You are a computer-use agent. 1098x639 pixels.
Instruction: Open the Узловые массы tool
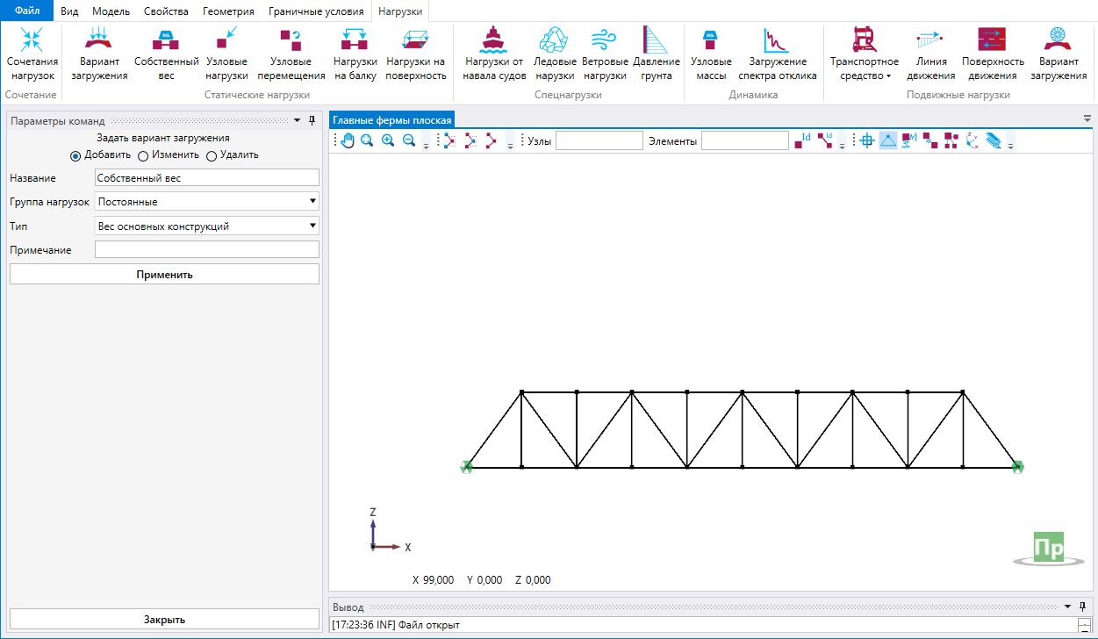[x=711, y=54]
